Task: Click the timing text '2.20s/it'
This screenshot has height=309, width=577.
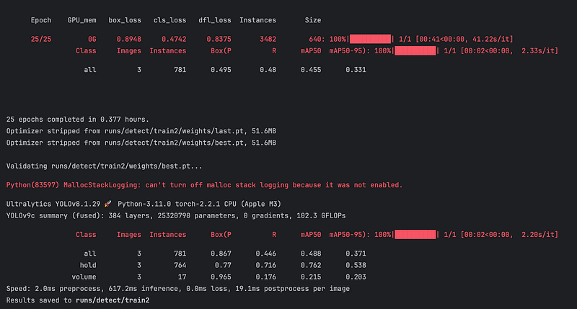Action: click(539, 234)
